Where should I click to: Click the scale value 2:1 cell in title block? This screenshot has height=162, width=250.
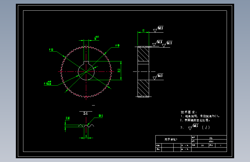(202, 145)
